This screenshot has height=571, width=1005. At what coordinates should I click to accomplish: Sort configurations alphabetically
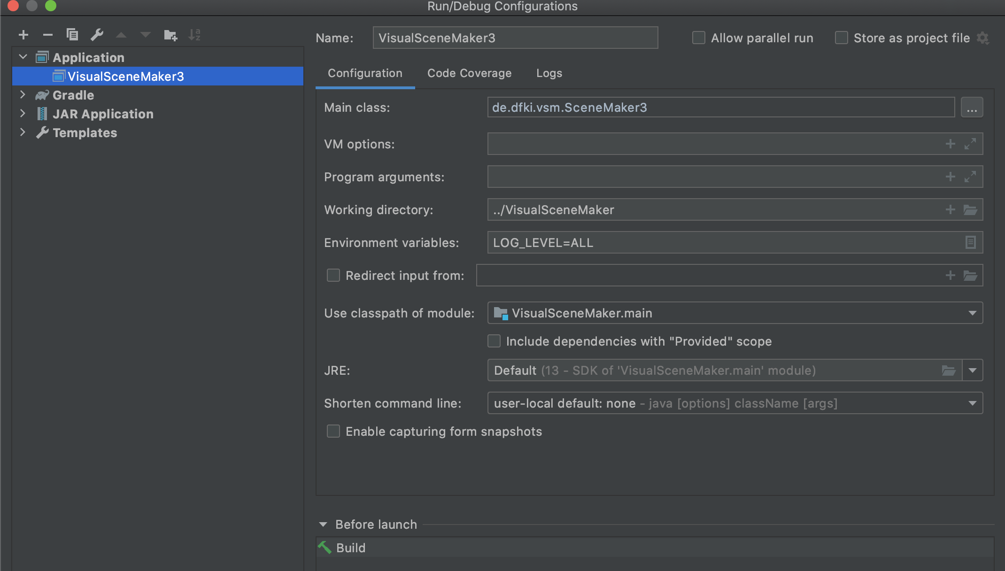coord(195,34)
